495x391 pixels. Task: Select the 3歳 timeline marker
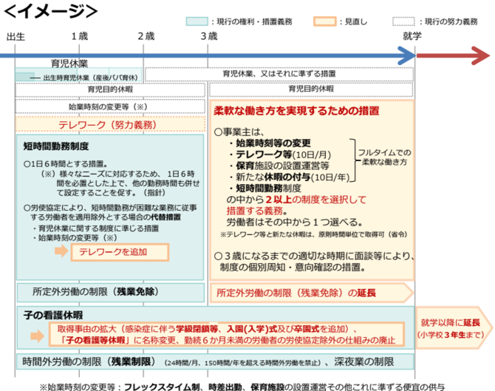[209, 36]
